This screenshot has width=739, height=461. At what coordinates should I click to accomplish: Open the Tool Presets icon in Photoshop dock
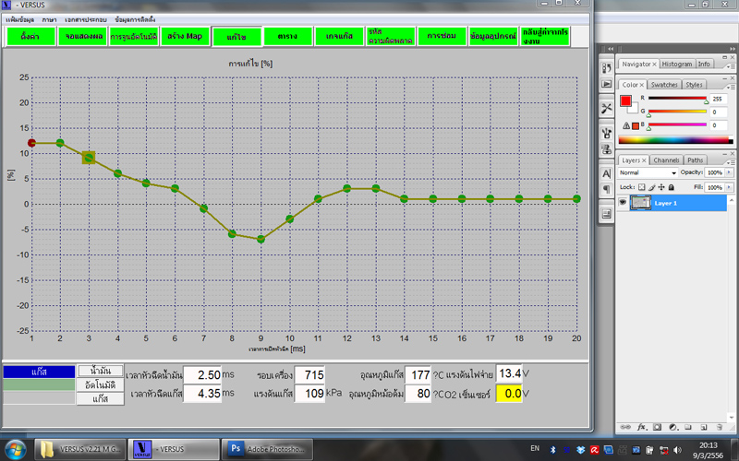click(607, 109)
